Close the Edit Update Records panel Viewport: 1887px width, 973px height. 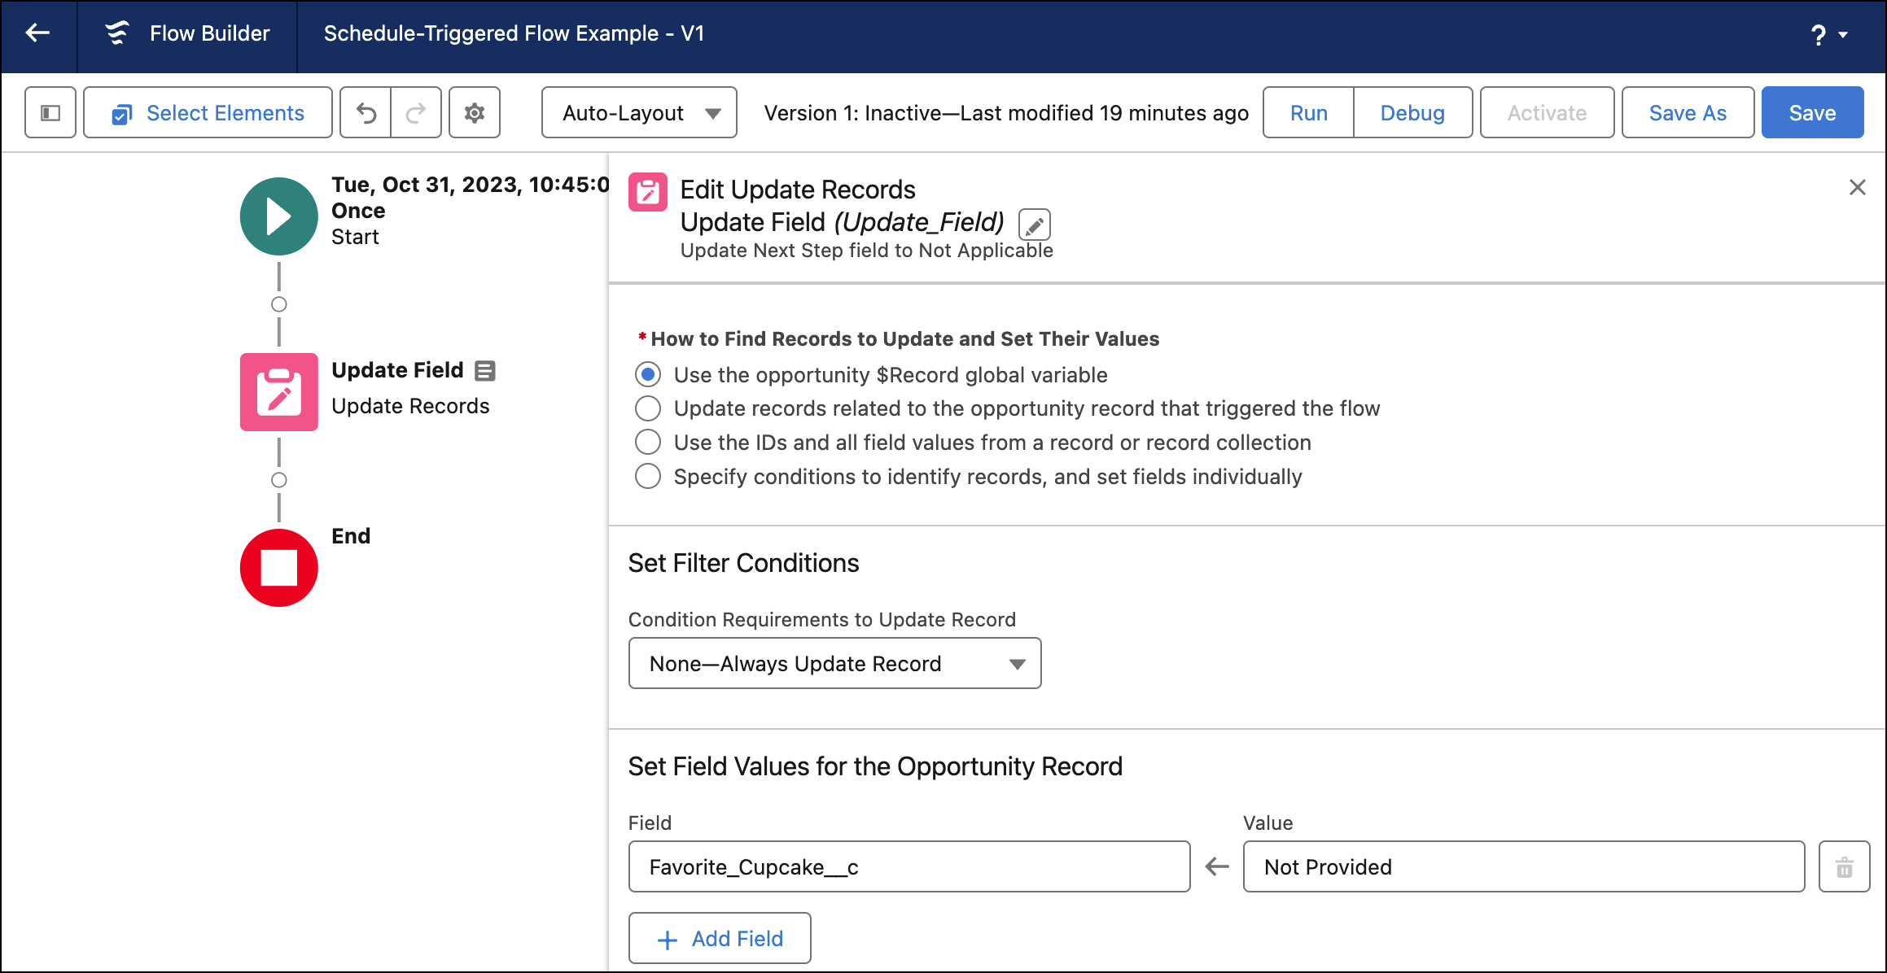1857,187
